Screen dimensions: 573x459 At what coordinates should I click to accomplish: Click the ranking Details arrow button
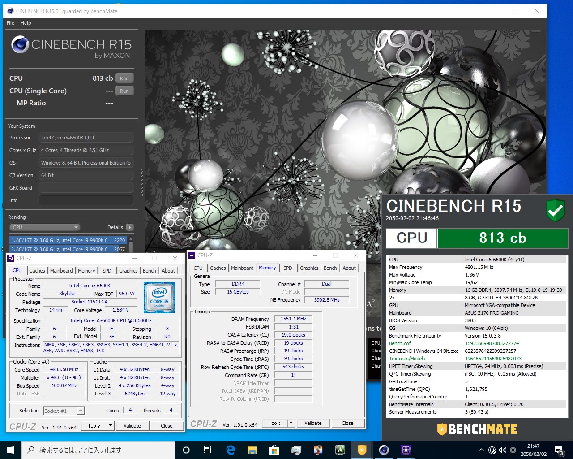(130, 227)
